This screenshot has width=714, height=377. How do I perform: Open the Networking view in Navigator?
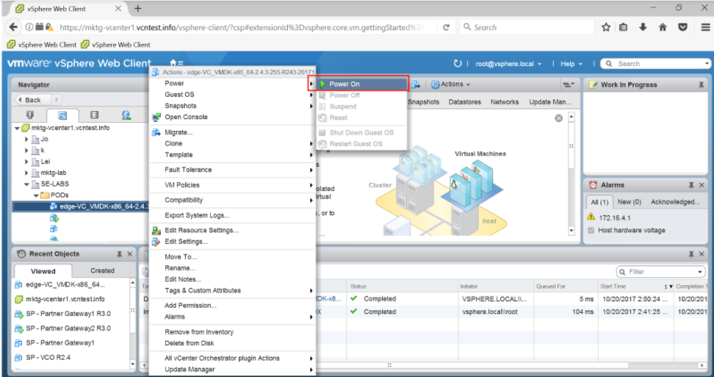(126, 115)
